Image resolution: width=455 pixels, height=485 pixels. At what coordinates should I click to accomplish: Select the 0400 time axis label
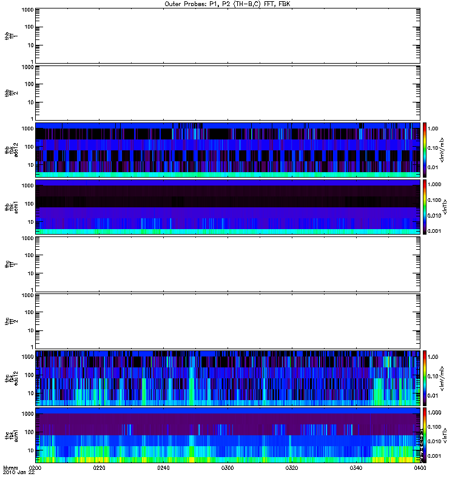click(x=420, y=467)
